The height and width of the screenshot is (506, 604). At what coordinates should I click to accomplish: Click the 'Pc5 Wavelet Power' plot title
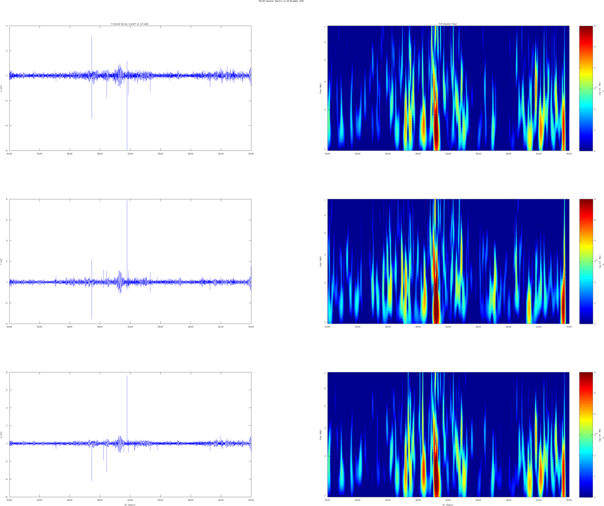click(448, 24)
